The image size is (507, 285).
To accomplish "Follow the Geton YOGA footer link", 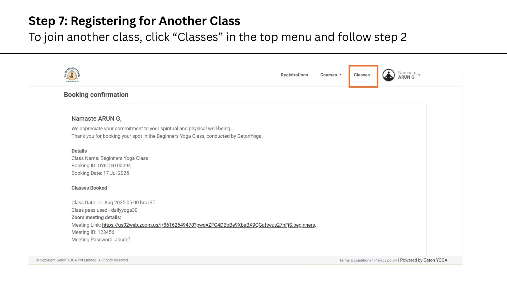I will (x=435, y=260).
